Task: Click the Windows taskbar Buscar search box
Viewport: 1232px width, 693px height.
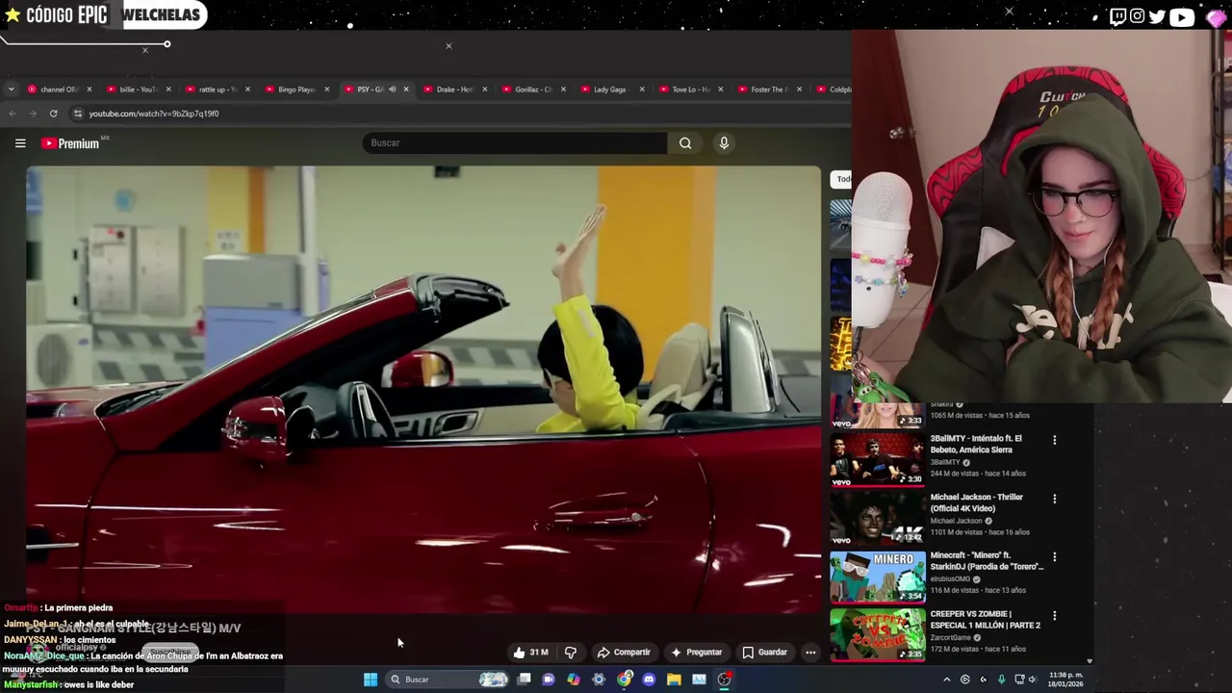Action: click(447, 680)
